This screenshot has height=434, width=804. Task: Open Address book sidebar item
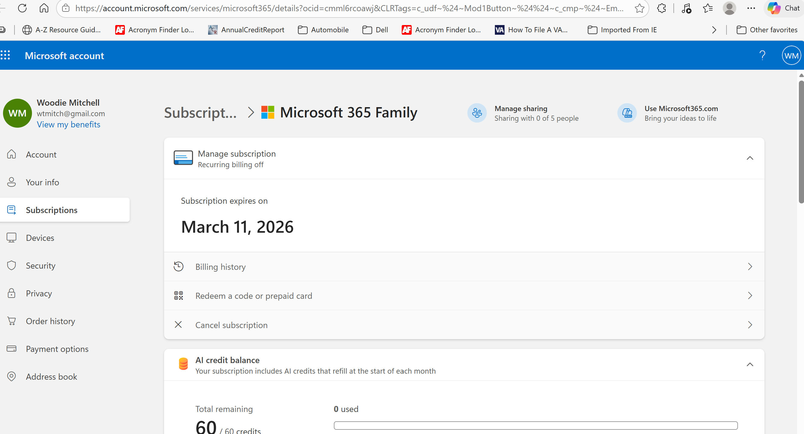(65, 377)
